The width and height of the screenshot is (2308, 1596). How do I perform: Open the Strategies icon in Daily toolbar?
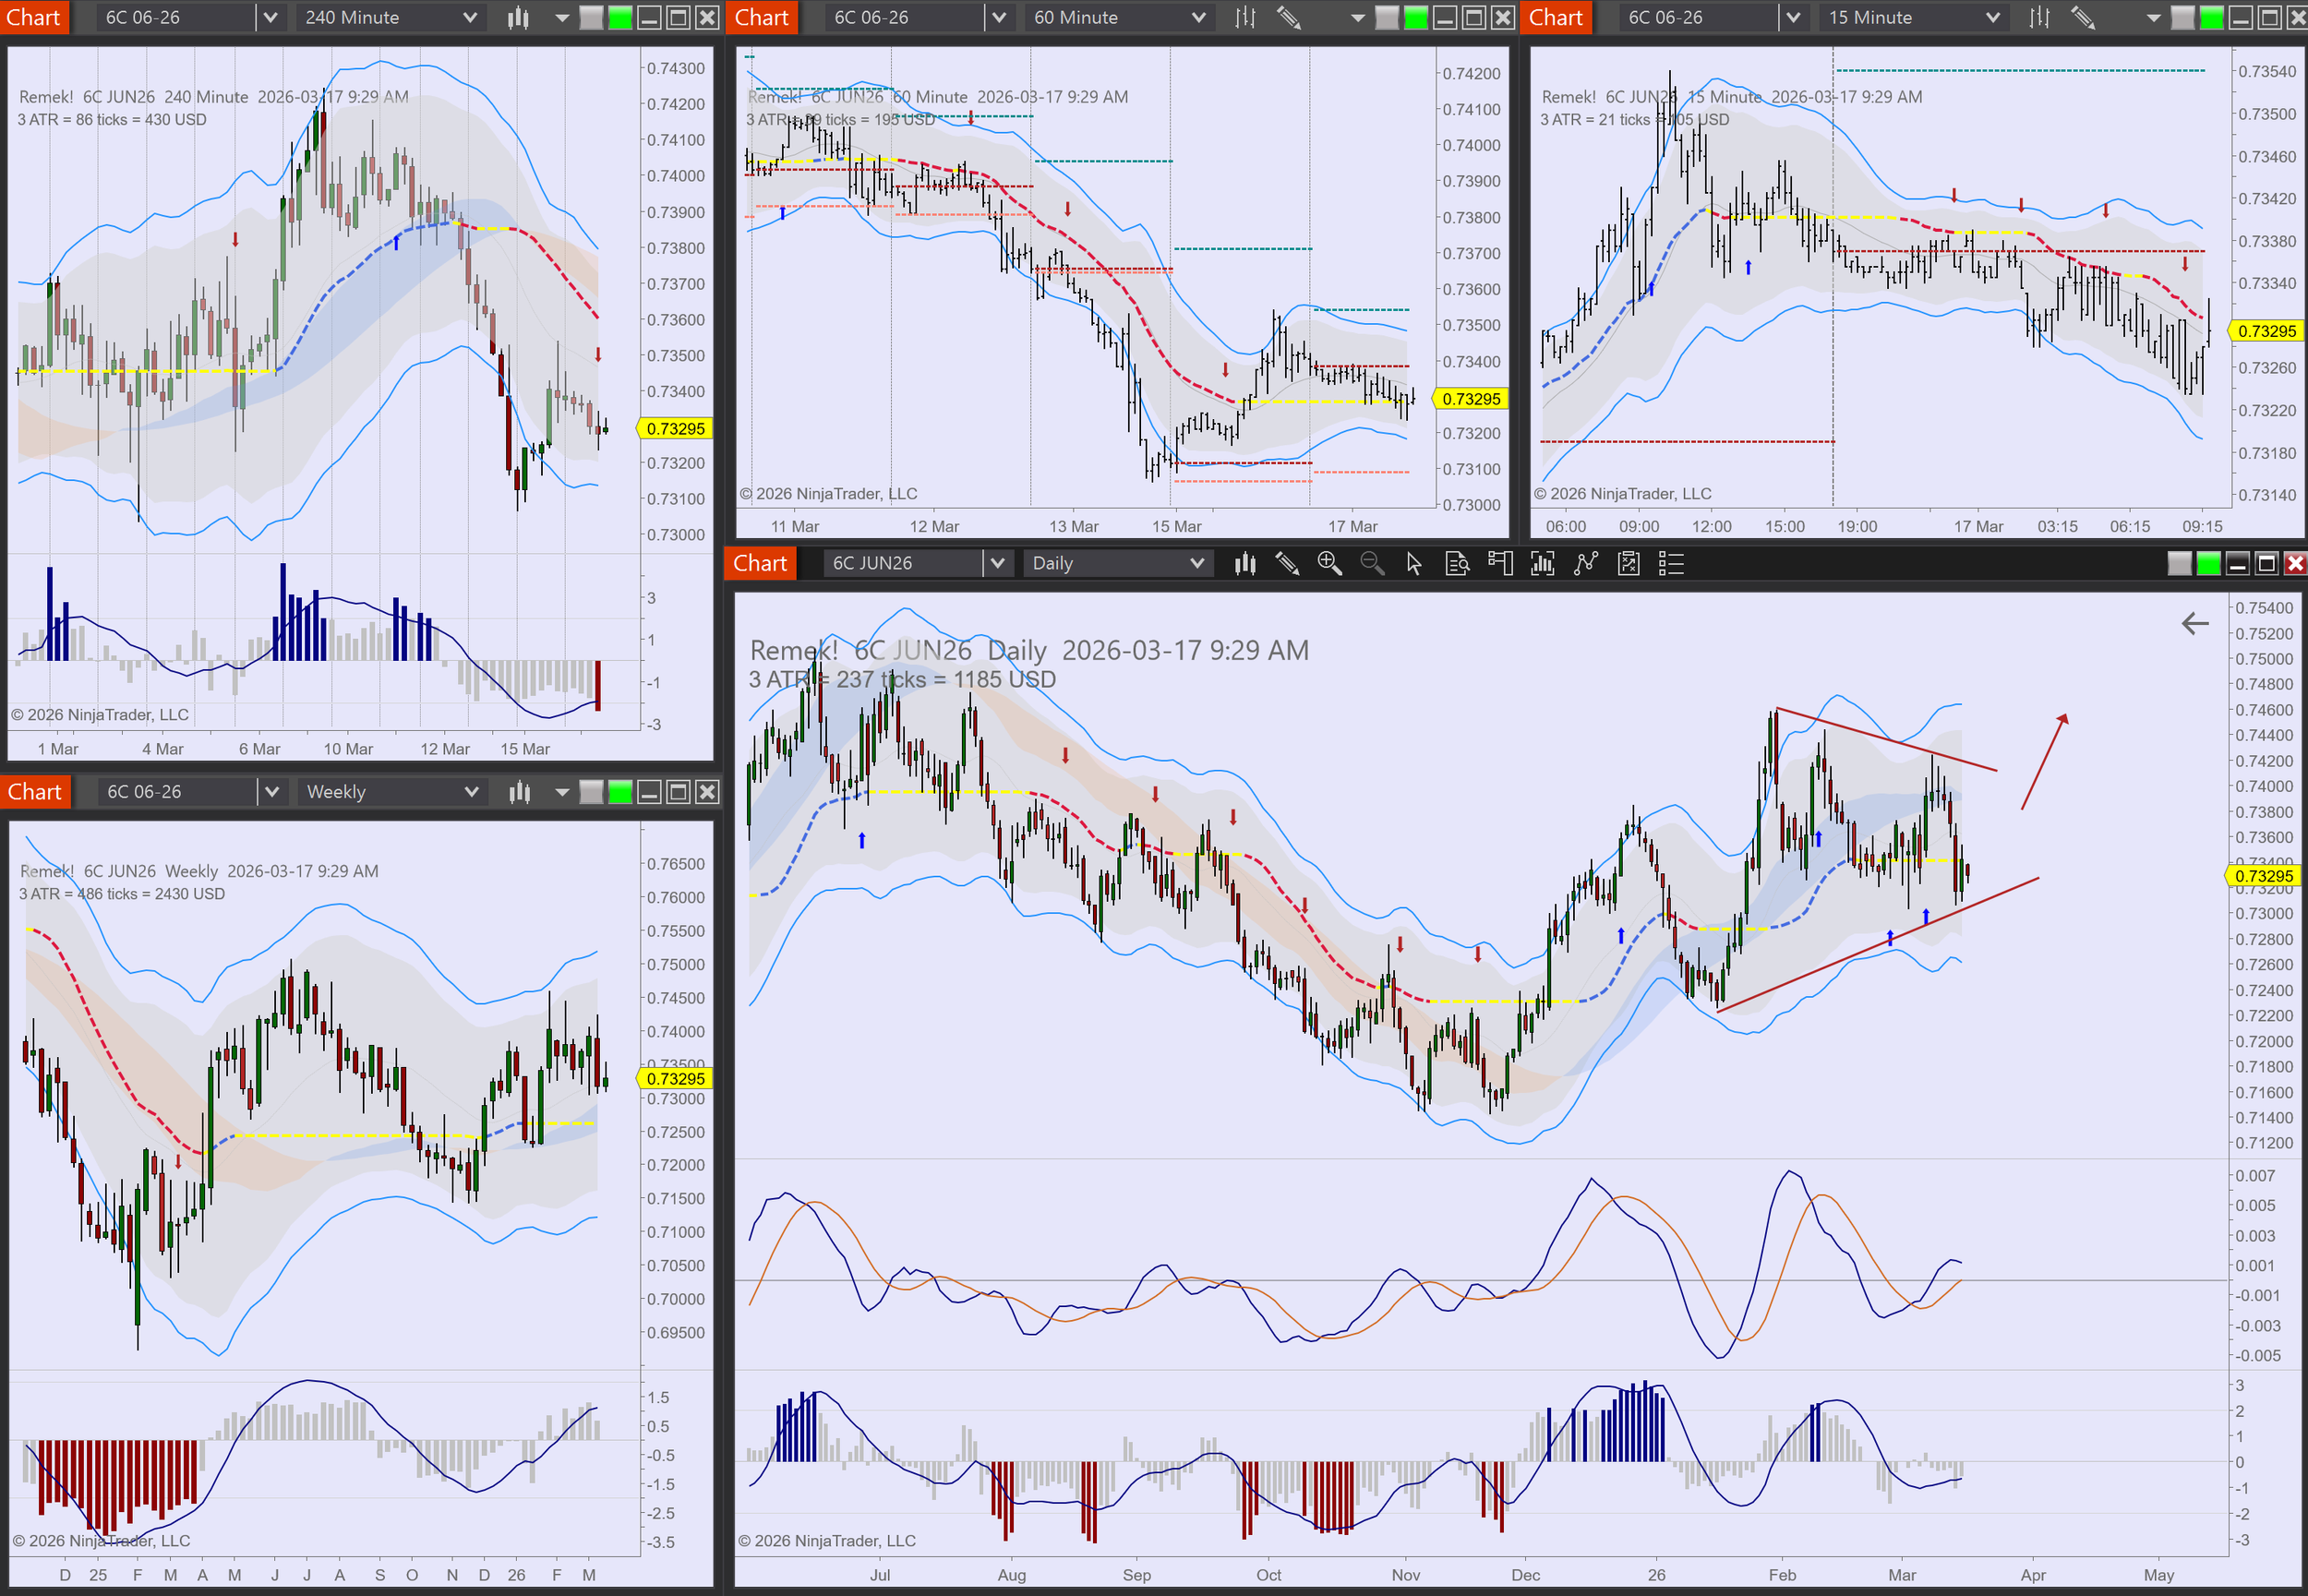1629,564
